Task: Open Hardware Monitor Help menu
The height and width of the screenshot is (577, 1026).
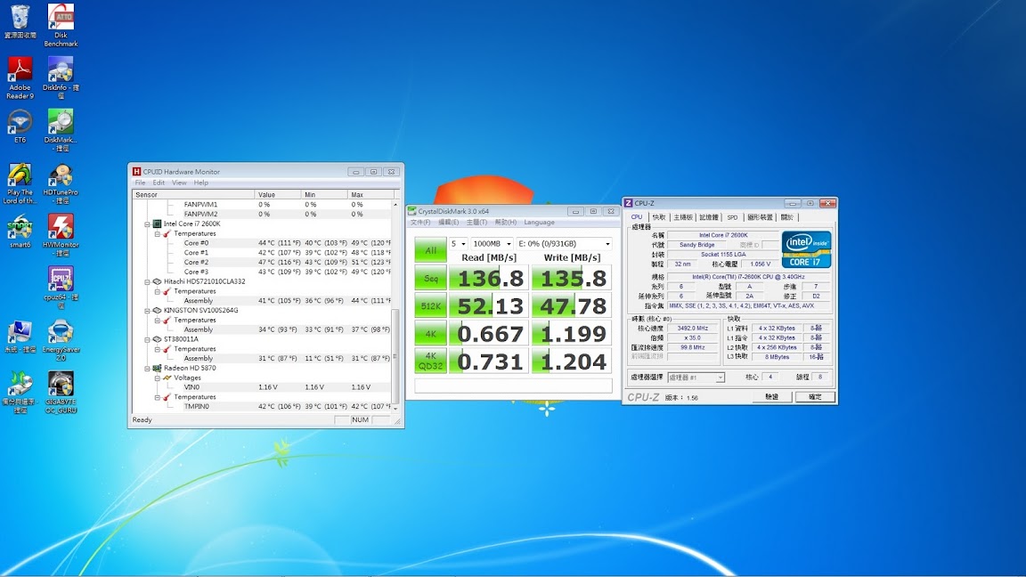Action: point(201,183)
